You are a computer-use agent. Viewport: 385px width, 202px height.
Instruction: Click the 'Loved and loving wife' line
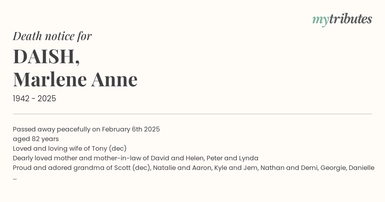click(70, 149)
